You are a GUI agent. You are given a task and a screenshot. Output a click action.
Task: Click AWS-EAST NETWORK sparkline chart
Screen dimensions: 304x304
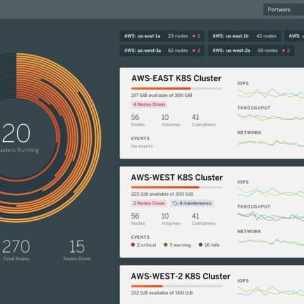[x=270, y=143]
